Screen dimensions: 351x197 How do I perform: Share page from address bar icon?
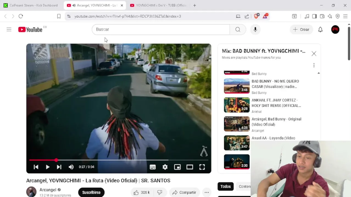pyautogui.click(x=247, y=16)
